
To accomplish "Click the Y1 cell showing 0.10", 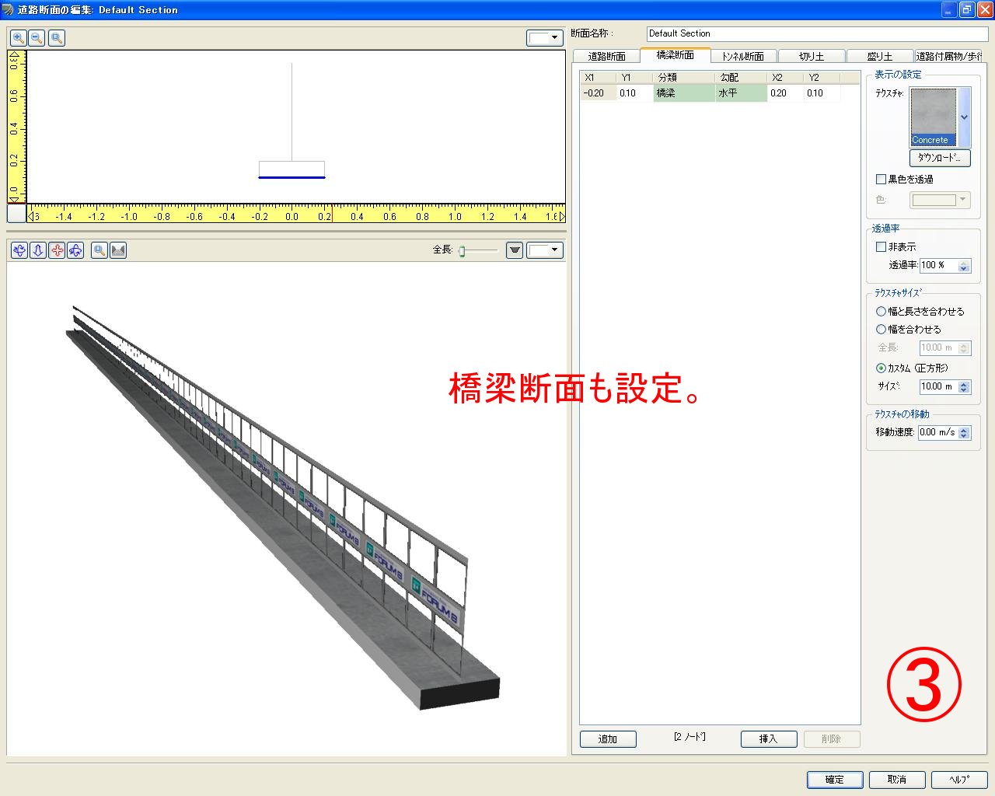I will click(635, 93).
